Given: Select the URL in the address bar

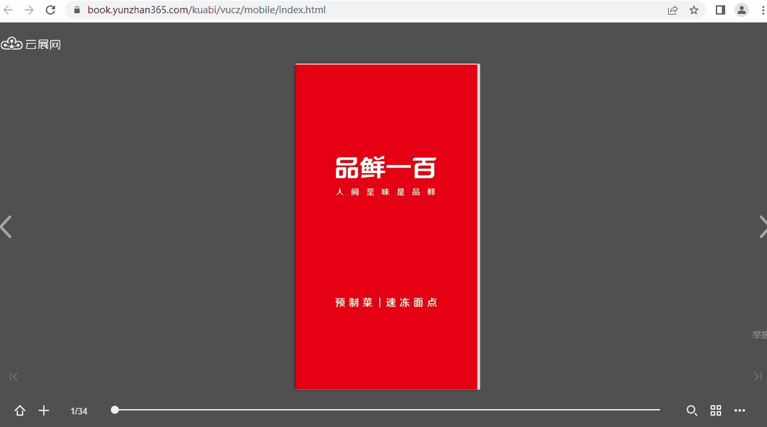Looking at the screenshot, I should 207,10.
